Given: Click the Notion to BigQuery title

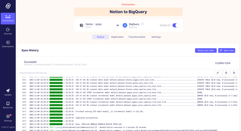Looking at the screenshot, I should click(x=128, y=12).
